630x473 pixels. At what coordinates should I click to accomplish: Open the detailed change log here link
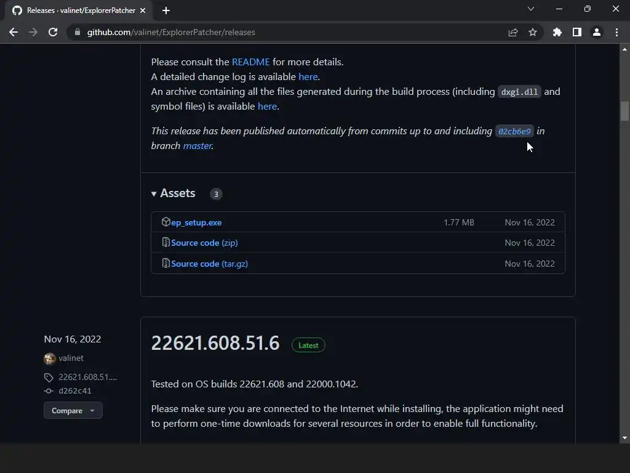click(x=308, y=77)
